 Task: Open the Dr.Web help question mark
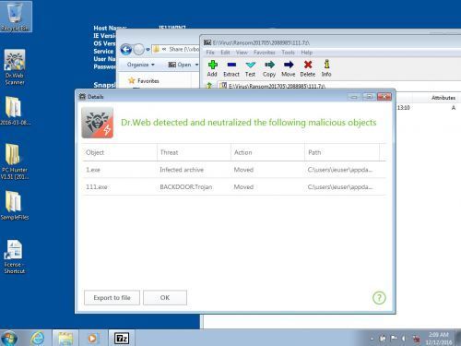[x=379, y=298]
